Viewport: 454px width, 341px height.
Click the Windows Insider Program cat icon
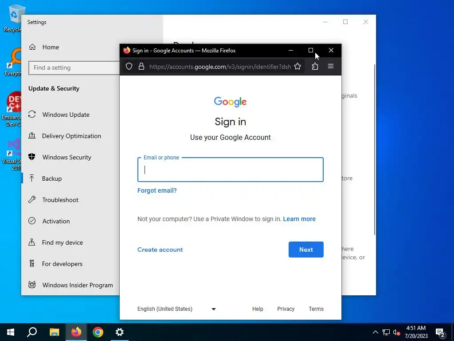point(32,285)
